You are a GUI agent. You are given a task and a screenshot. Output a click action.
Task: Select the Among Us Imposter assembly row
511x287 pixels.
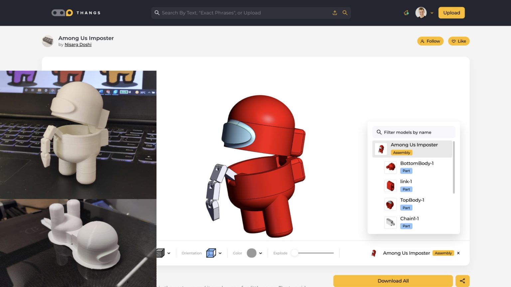[413, 148]
